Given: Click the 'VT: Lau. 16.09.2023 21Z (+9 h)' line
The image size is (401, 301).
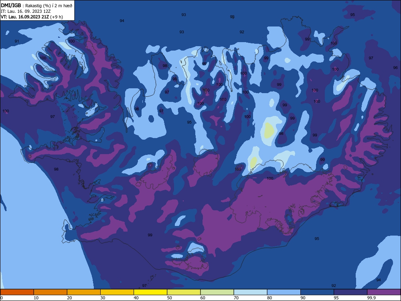Looking at the screenshot, I should (x=32, y=17).
